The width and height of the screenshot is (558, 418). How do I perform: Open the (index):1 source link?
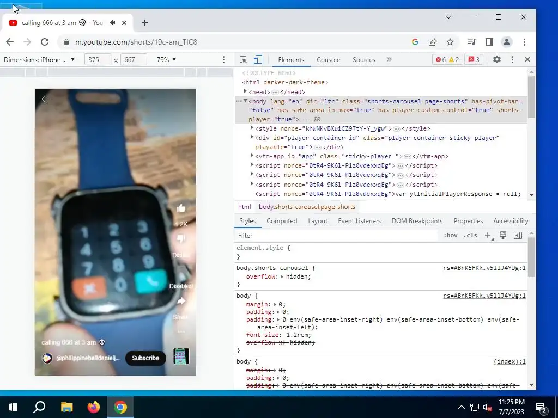[510, 361]
